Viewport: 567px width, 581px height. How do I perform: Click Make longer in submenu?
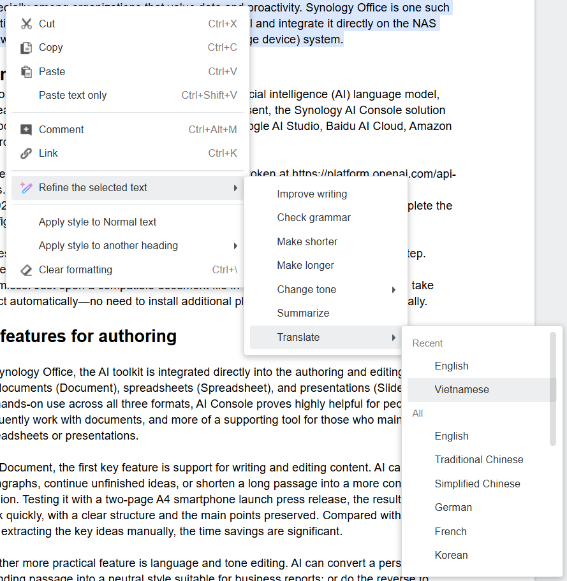click(x=306, y=266)
